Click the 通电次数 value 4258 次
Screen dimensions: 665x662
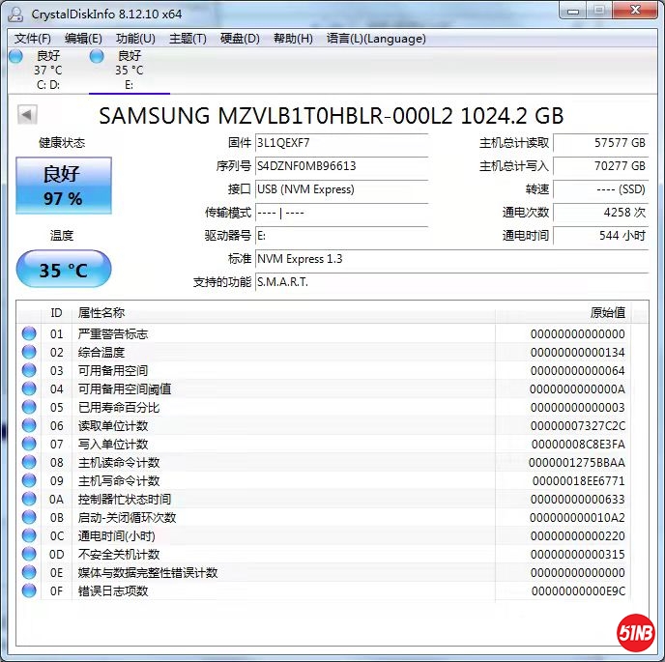[x=601, y=212]
